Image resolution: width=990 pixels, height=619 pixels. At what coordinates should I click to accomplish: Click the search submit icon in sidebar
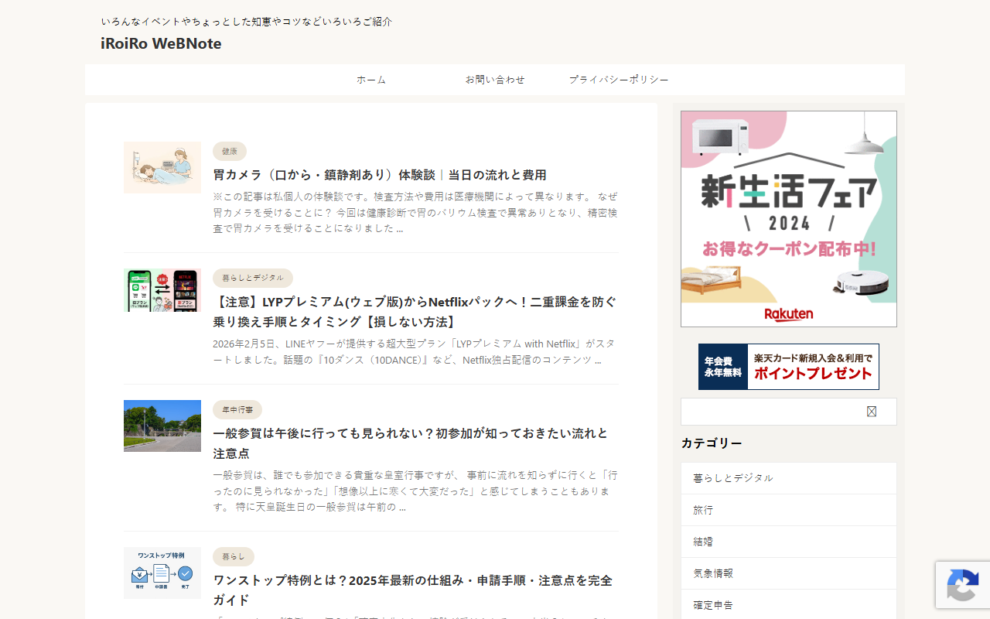(872, 412)
